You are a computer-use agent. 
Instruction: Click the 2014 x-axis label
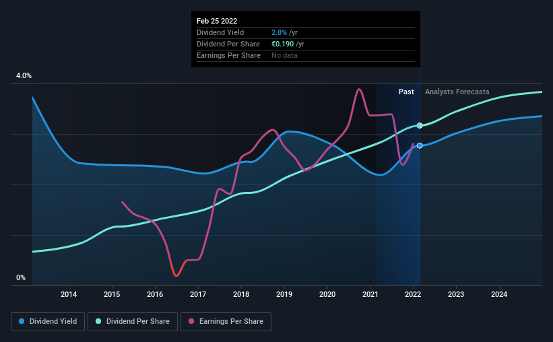click(69, 294)
